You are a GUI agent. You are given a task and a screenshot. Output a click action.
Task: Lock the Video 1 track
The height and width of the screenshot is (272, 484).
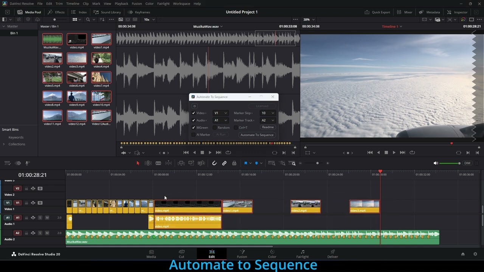[x=26, y=203]
